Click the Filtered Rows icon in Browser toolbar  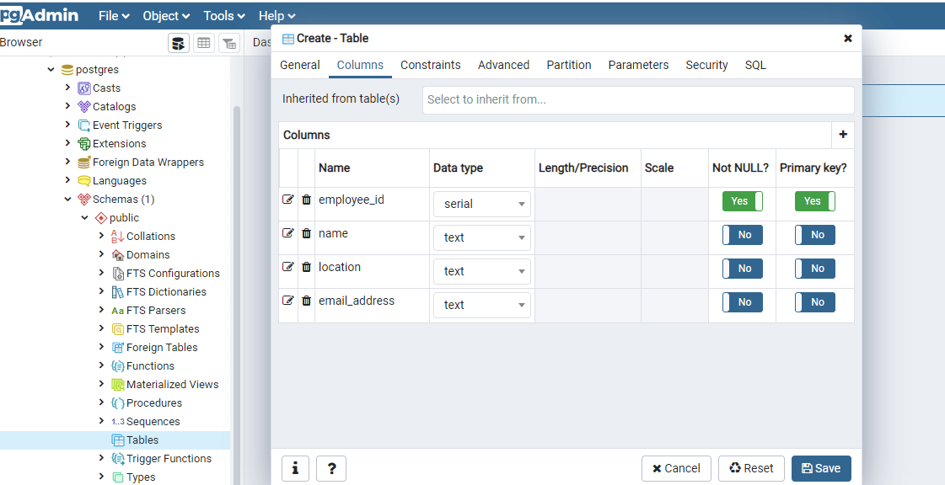(229, 43)
